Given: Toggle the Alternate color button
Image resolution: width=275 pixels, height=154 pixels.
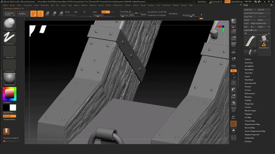Looking at the screenshot, I should pyautogui.click(x=9, y=116).
